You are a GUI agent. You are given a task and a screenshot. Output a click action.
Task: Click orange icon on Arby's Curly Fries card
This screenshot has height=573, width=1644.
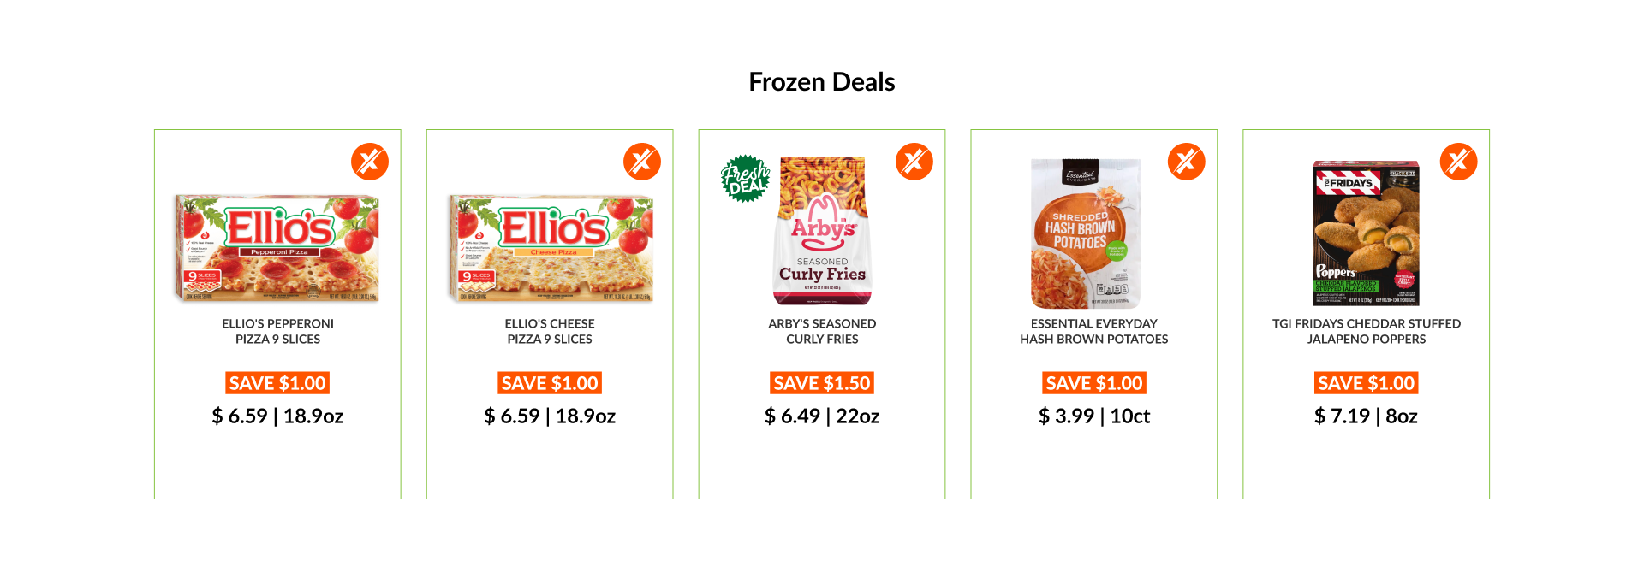pos(914,162)
